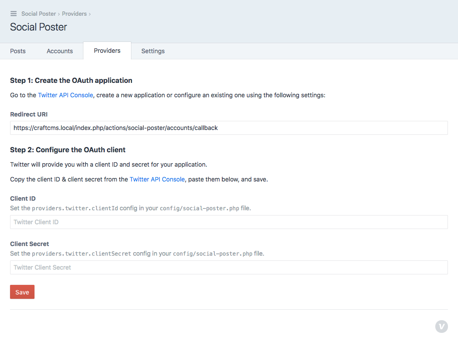Click the 'providers.twitter.clientSecret' code text

(82, 253)
